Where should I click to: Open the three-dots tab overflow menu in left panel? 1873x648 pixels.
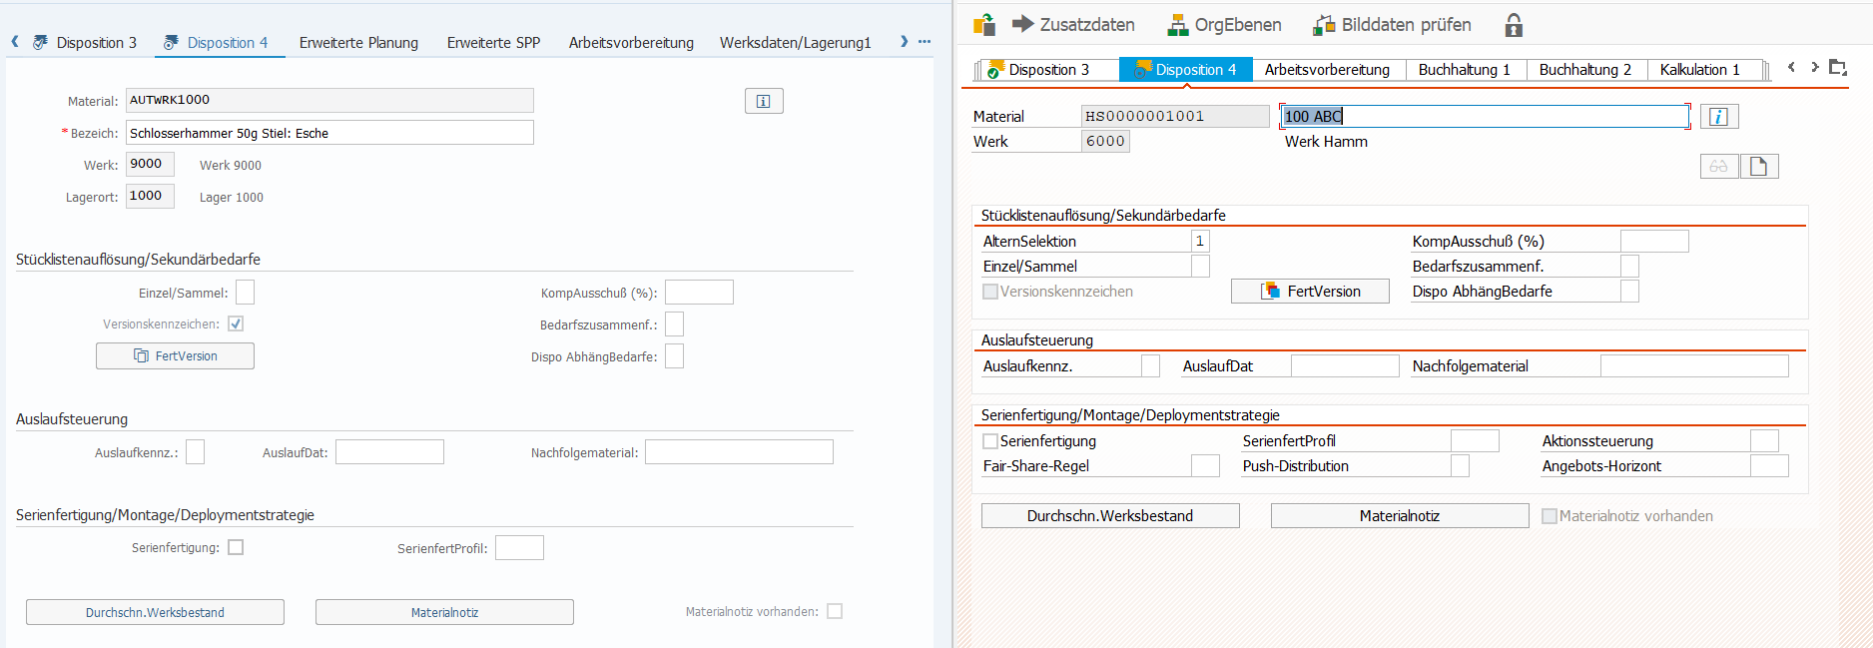pyautogui.click(x=925, y=42)
